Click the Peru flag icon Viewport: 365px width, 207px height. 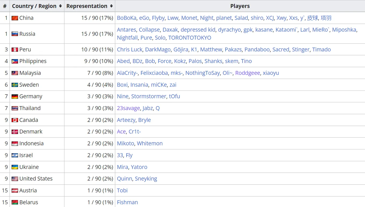pyautogui.click(x=15, y=50)
